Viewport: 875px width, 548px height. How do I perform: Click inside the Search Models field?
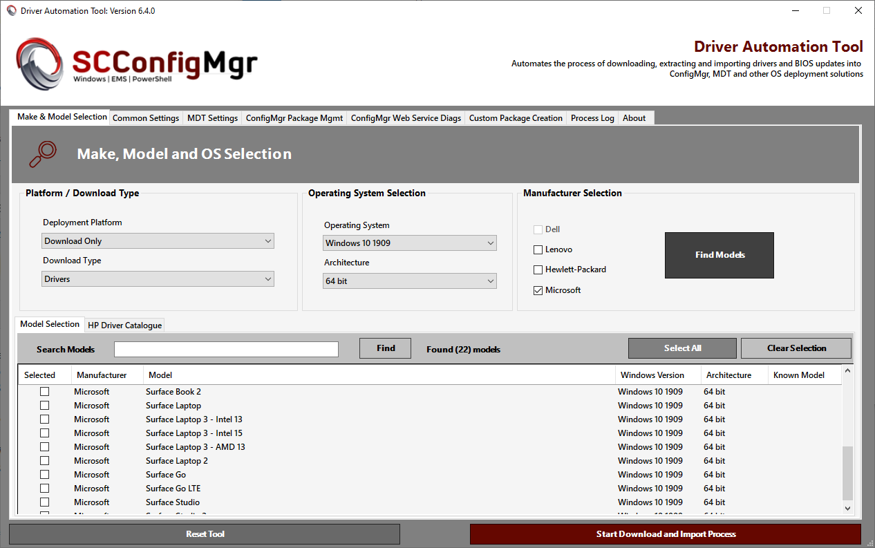click(226, 349)
